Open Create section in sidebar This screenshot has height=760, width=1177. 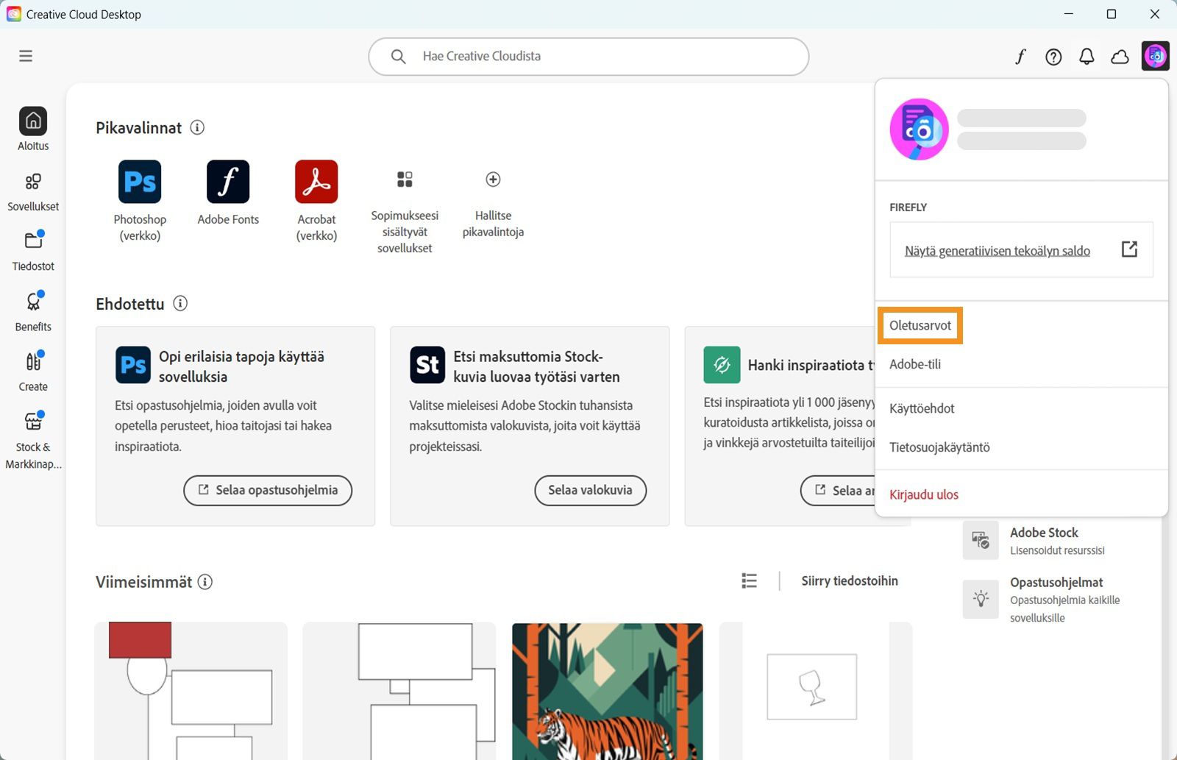(x=33, y=372)
